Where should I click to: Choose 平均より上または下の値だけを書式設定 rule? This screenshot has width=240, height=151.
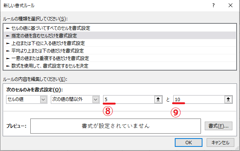point(120,51)
